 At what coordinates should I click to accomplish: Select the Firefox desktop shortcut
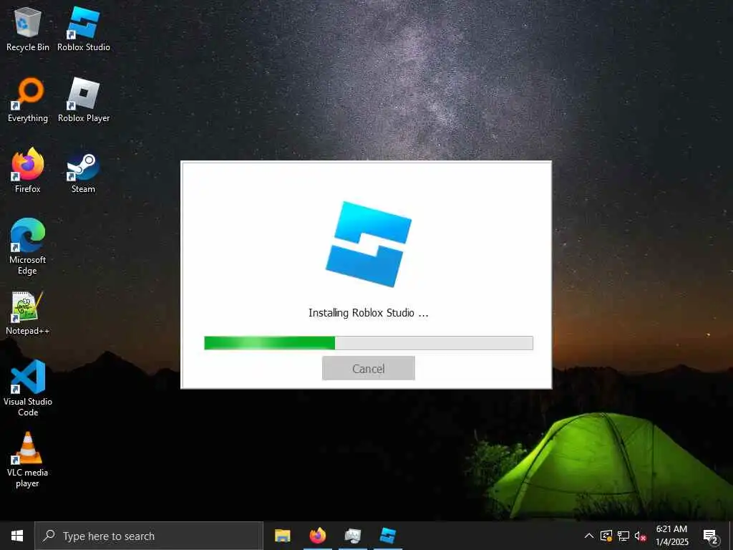pyautogui.click(x=28, y=170)
